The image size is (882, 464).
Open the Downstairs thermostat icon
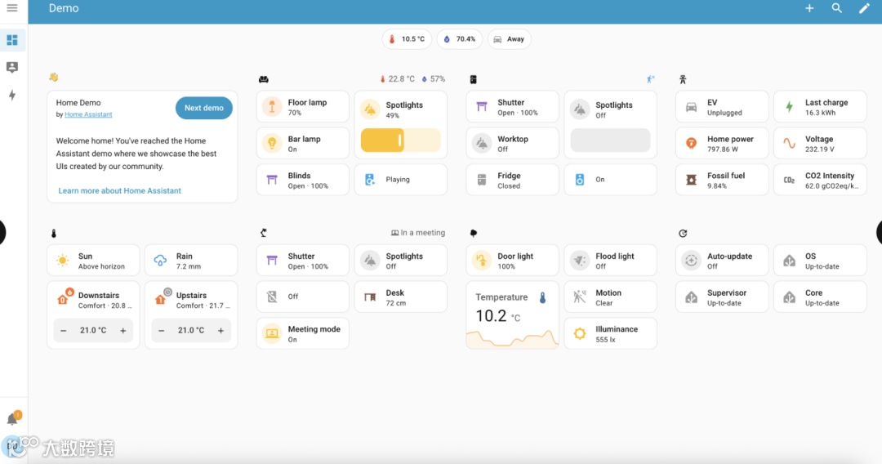pos(62,299)
